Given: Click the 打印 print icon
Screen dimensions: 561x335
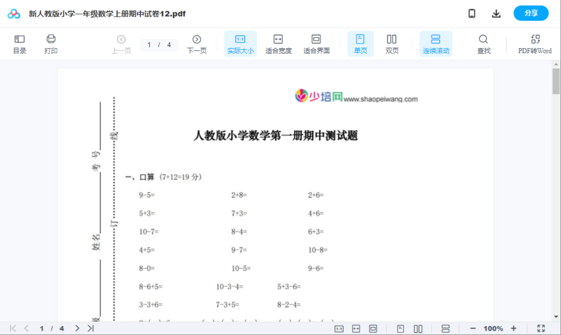Looking at the screenshot, I should click(x=51, y=43).
